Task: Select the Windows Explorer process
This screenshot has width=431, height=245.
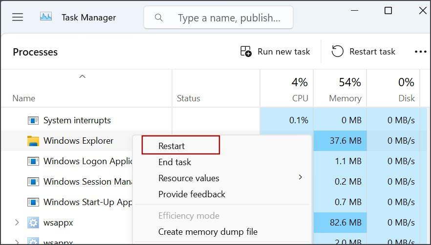Action: (x=78, y=141)
